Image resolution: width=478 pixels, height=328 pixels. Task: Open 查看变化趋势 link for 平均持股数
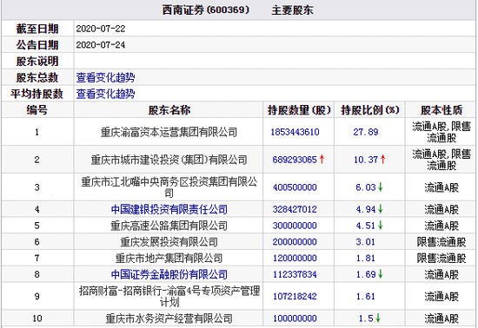(x=105, y=94)
